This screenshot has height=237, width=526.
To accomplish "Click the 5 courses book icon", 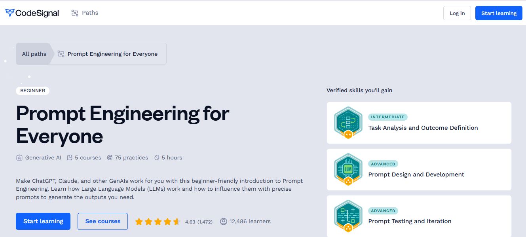I will pos(70,157).
